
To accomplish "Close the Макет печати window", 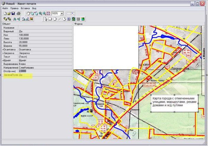I will coord(202,3).
